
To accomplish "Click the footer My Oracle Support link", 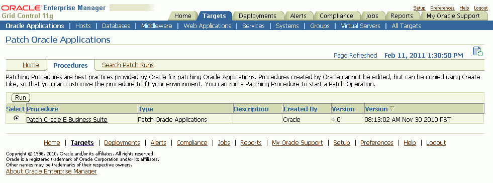I will pos(298,143).
